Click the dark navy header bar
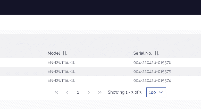 coord(100,7)
